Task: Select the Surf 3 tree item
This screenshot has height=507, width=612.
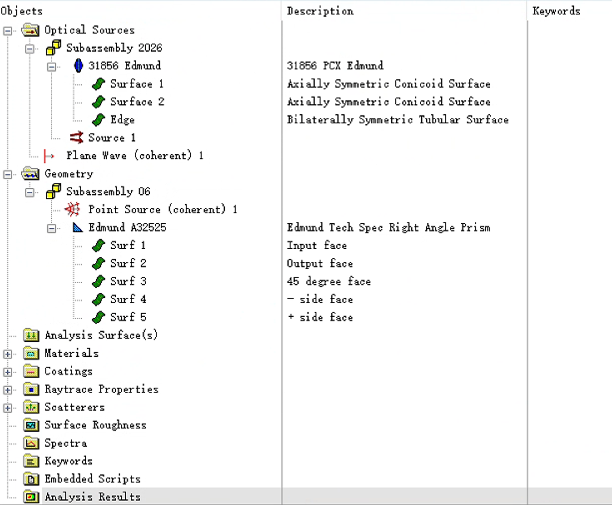Action: pyautogui.click(x=128, y=281)
